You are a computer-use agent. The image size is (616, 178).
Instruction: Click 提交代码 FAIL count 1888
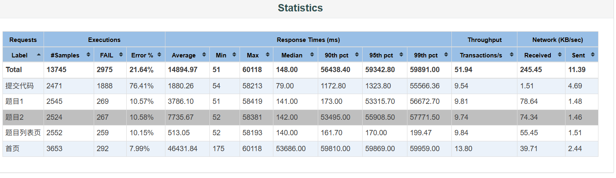pos(105,86)
